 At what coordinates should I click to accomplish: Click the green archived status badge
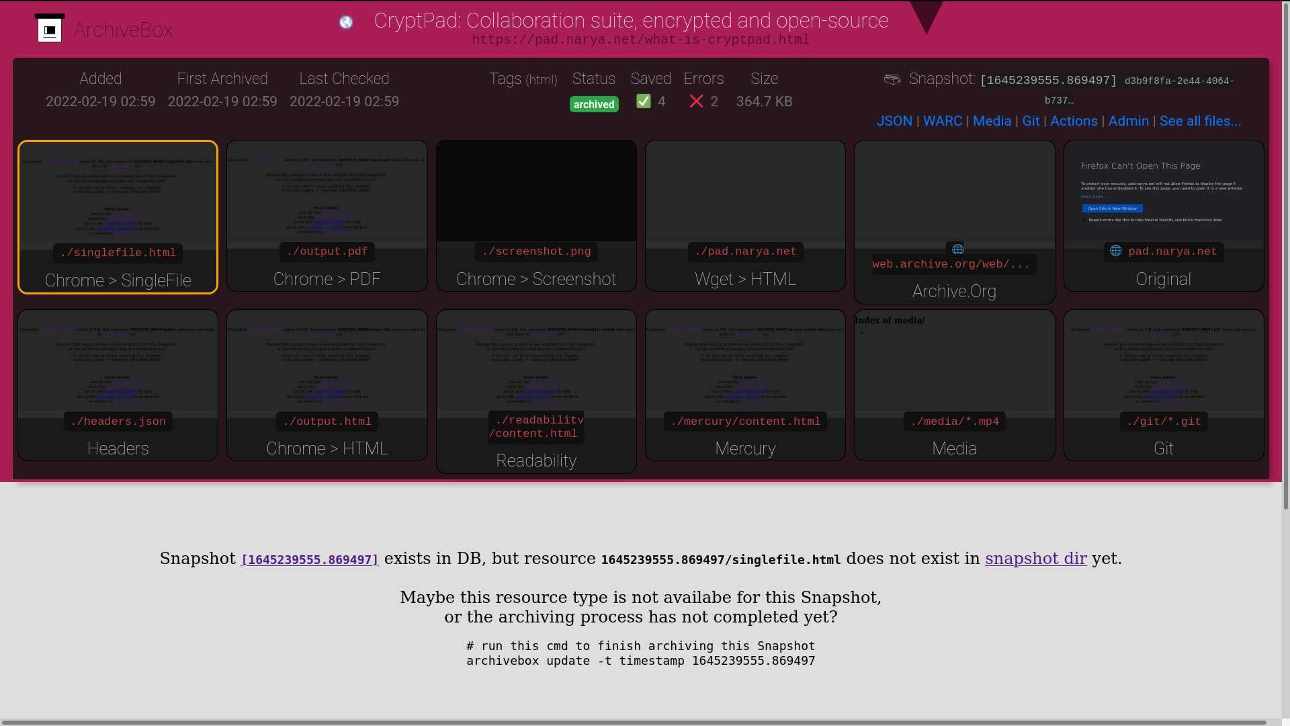point(594,104)
